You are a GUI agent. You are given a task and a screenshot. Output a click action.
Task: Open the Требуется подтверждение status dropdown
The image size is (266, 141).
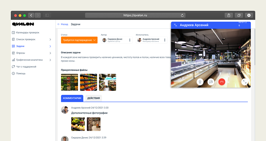pyautogui.click(x=79, y=40)
